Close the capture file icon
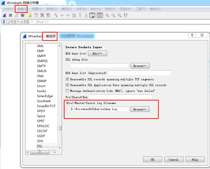 pos(42,15)
